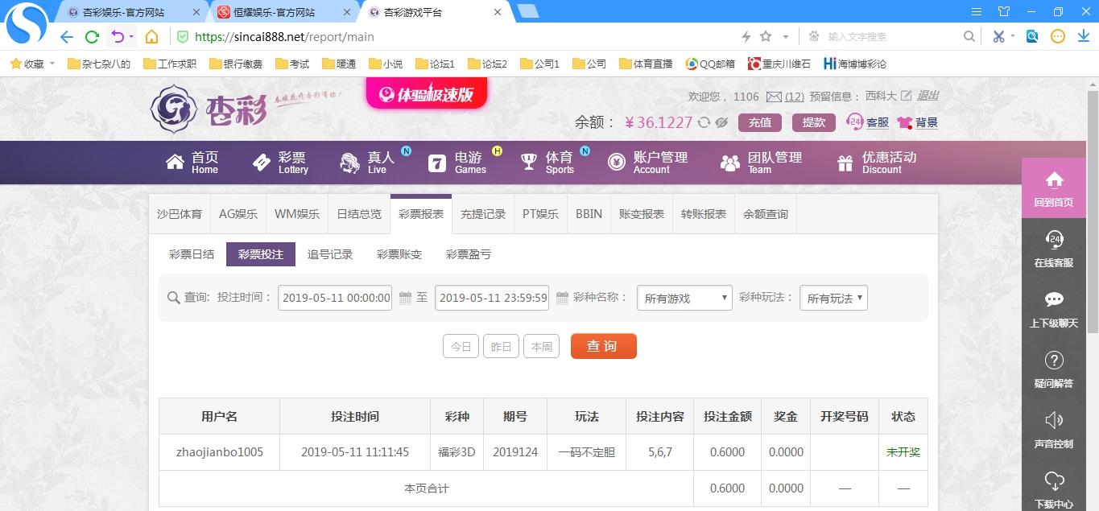This screenshot has height=511, width=1099.
Task: Open the browser home page icon
Action: pyautogui.click(x=151, y=37)
